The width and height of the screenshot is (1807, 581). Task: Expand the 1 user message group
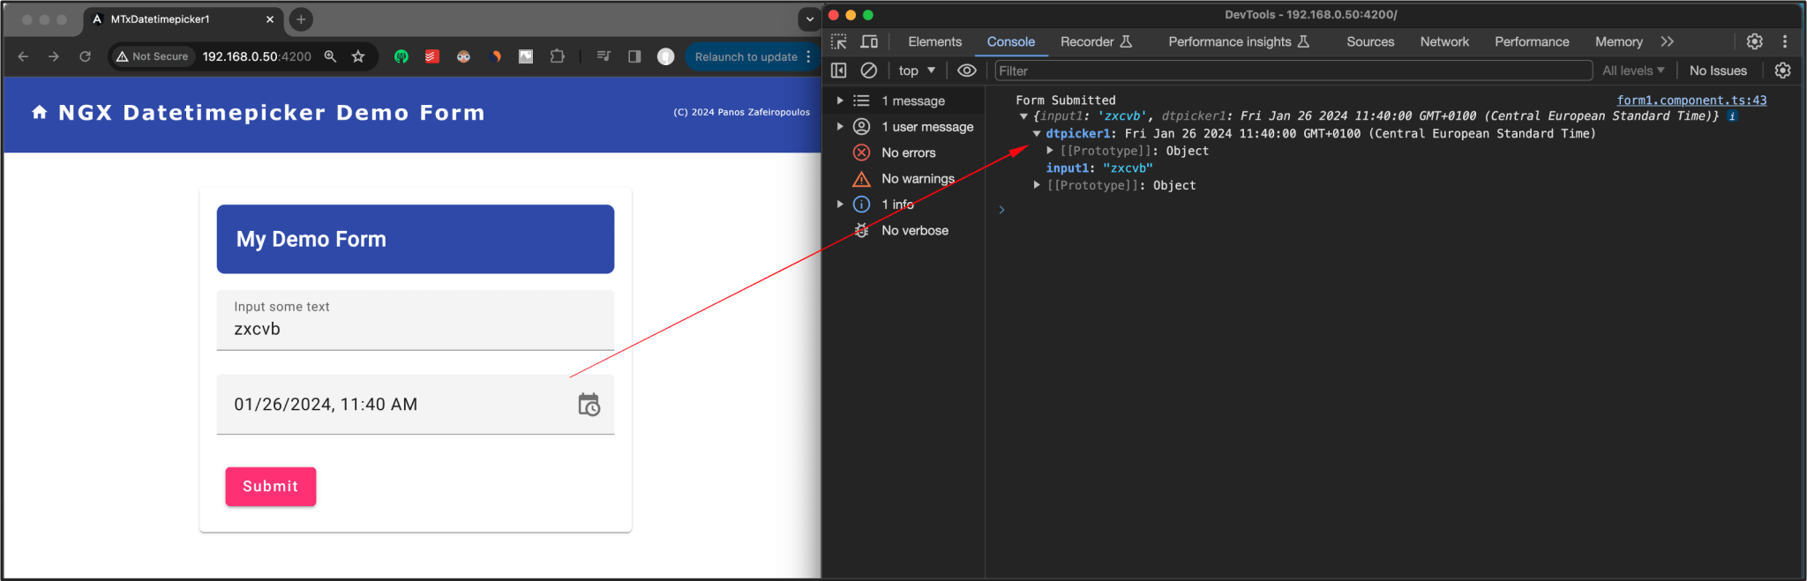840,127
